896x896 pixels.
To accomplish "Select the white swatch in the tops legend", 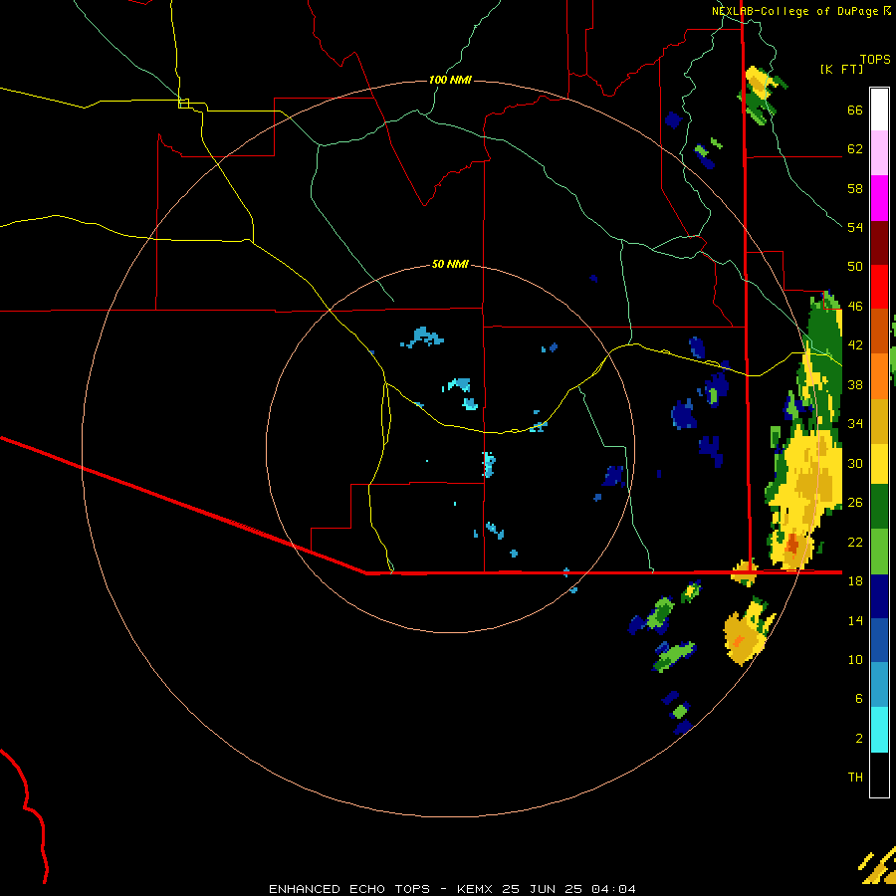I will [x=879, y=110].
